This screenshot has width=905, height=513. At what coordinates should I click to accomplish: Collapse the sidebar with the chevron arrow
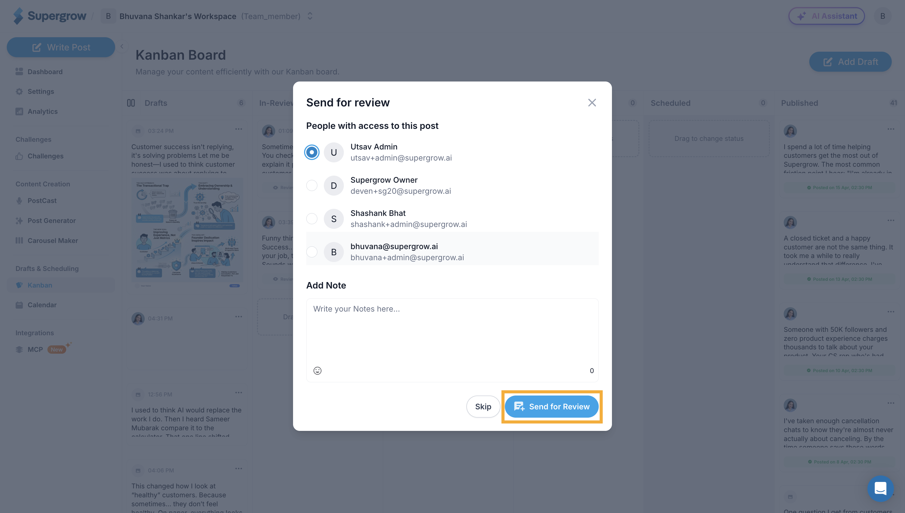[122, 46]
